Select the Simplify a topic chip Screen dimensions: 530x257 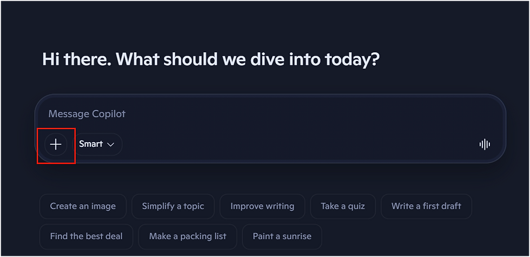(173, 206)
